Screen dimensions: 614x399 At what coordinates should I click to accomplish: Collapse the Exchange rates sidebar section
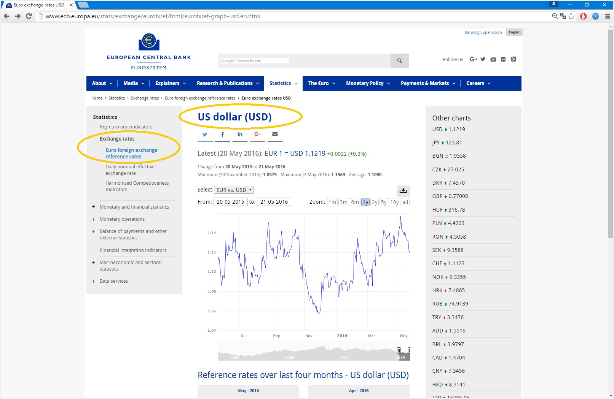(x=93, y=139)
